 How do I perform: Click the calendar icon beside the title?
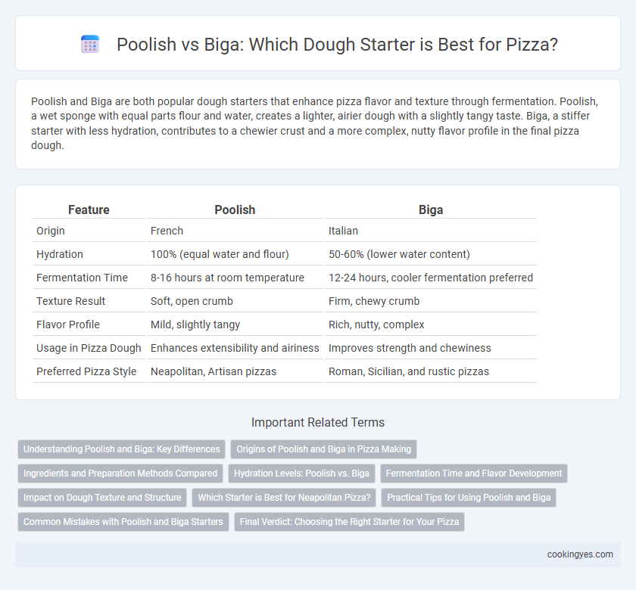90,44
